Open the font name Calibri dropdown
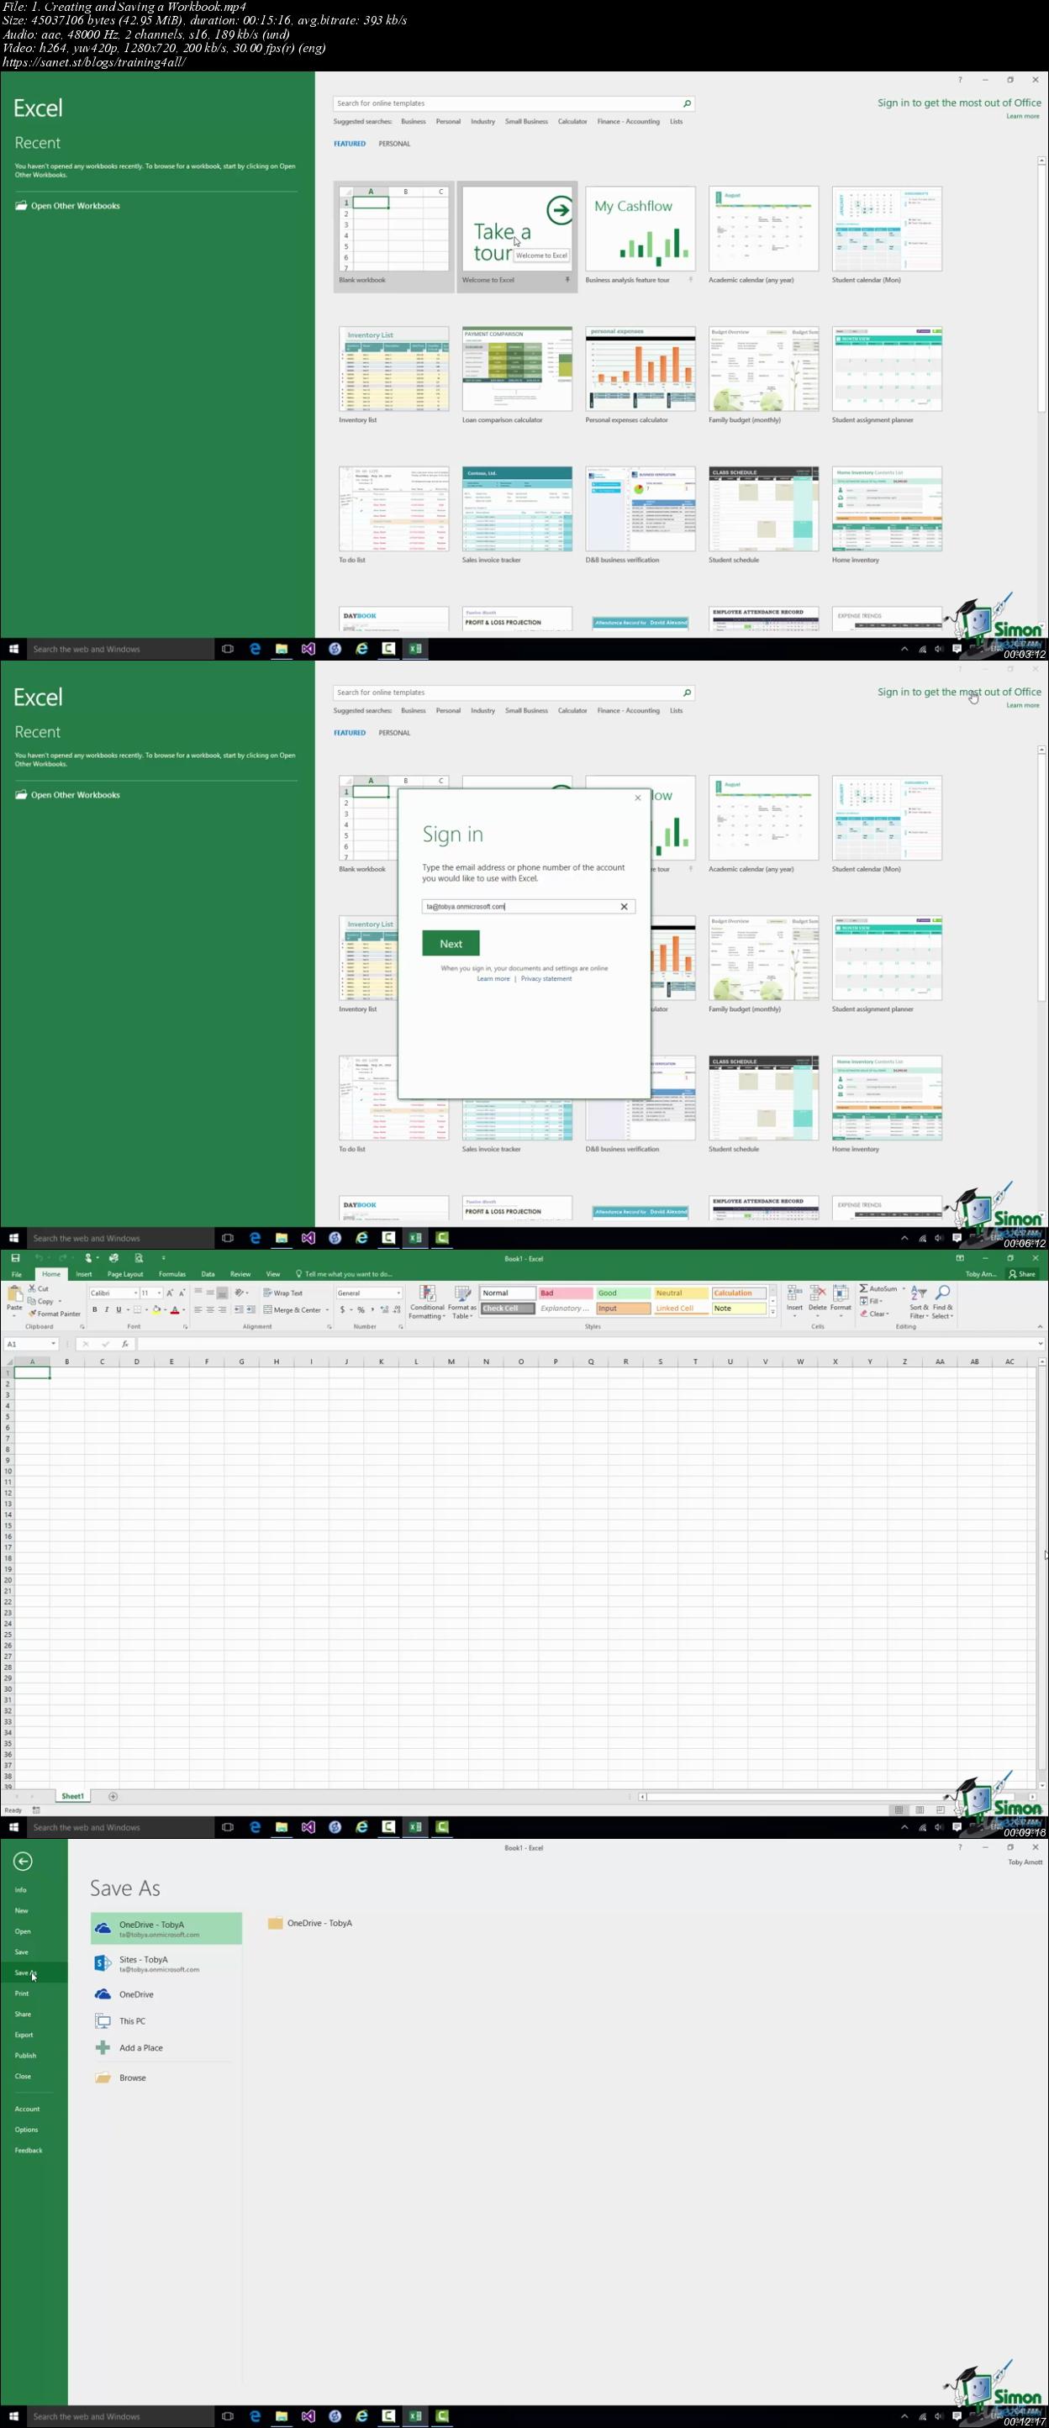This screenshot has height=2428, width=1049. click(x=135, y=1293)
